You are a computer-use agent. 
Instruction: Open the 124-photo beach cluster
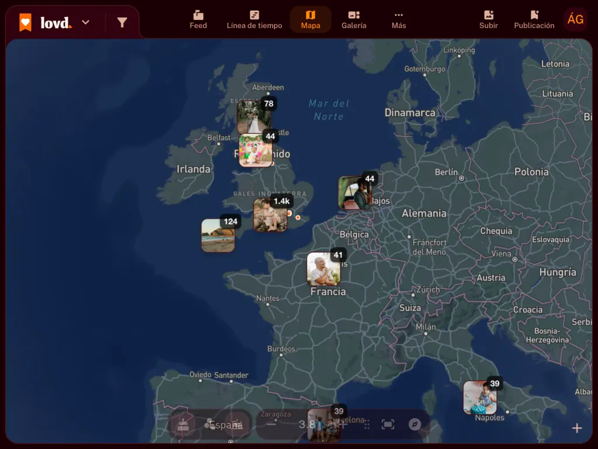(218, 235)
